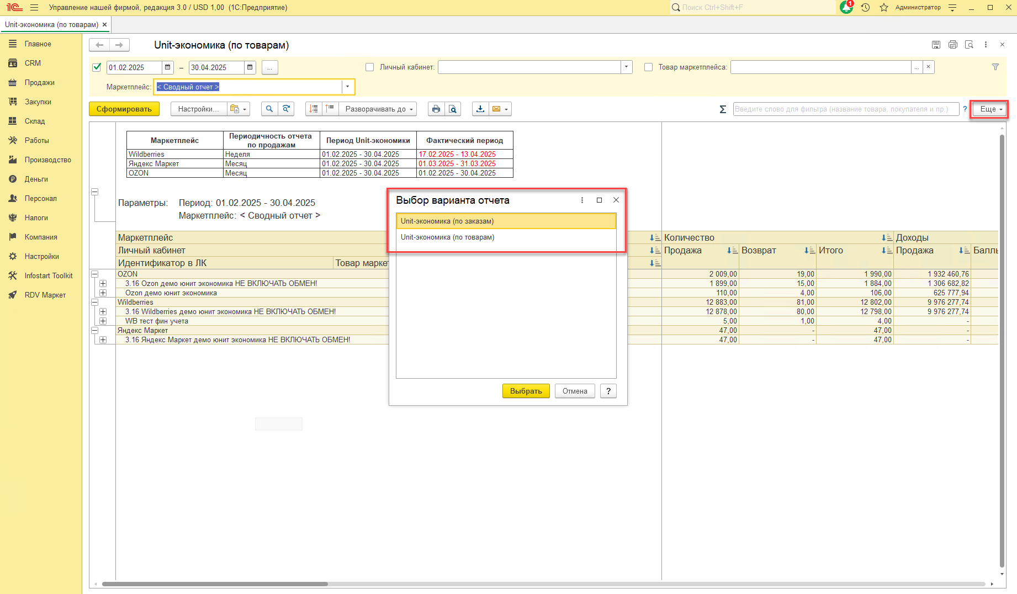The image size is (1017, 594).
Task: Click the filter funnel icon
Action: click(995, 67)
